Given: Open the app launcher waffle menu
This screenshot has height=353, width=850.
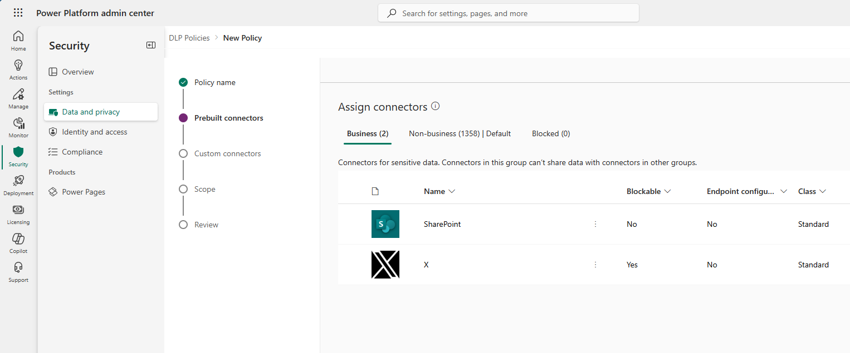Looking at the screenshot, I should (17, 12).
